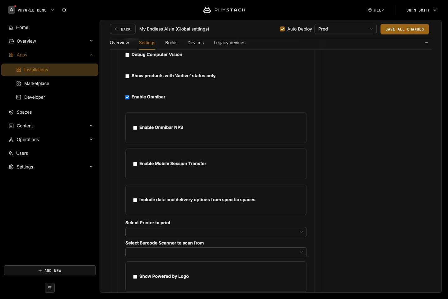Viewport: 448px width, 299px height.
Task: Click the Marketplace icon in sidebar
Action: pos(19,83)
